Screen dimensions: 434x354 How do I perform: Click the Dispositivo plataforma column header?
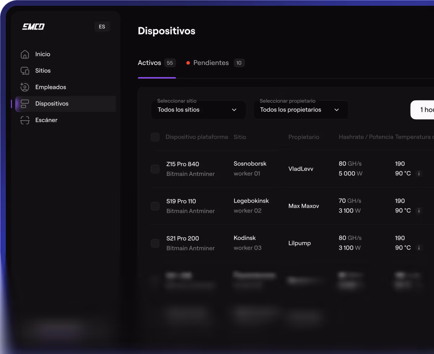197,137
